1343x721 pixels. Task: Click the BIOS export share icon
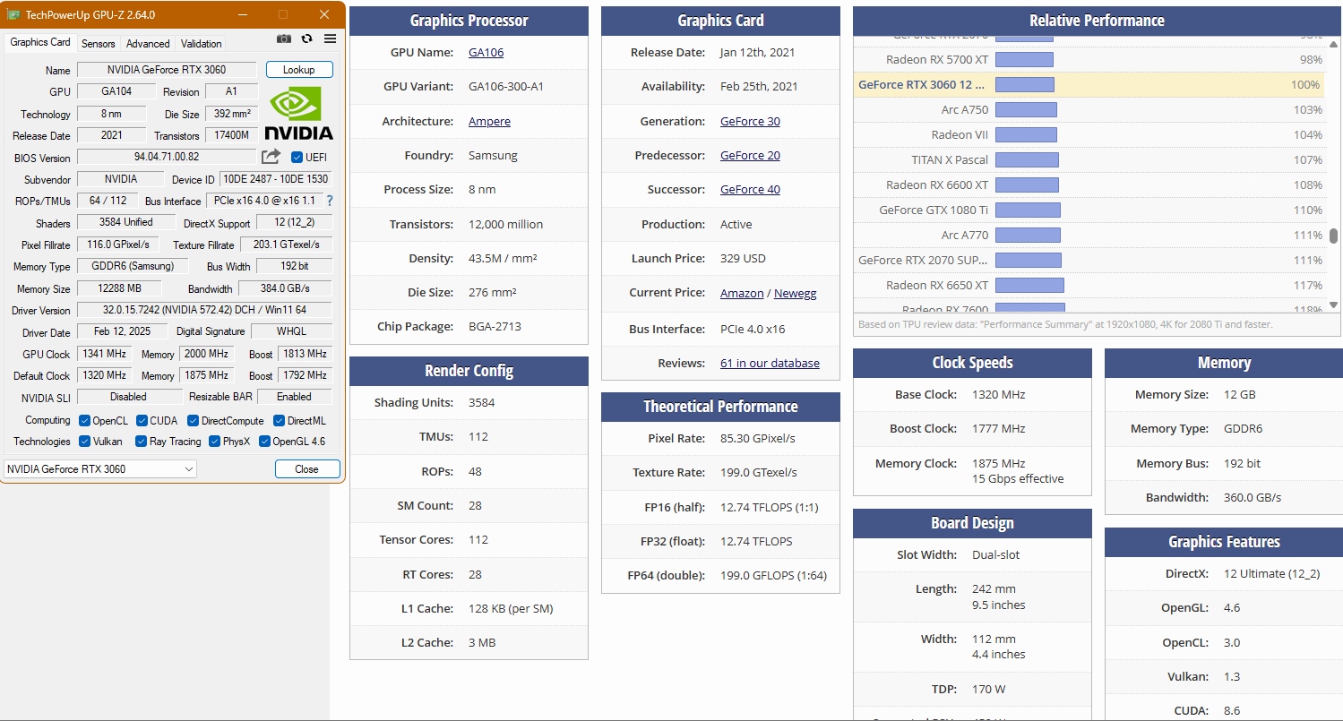click(x=271, y=157)
